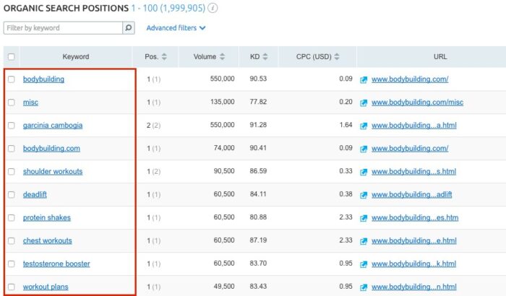
Task: Open external link icon for bodybuilding.com row
Action: pyautogui.click(x=364, y=149)
